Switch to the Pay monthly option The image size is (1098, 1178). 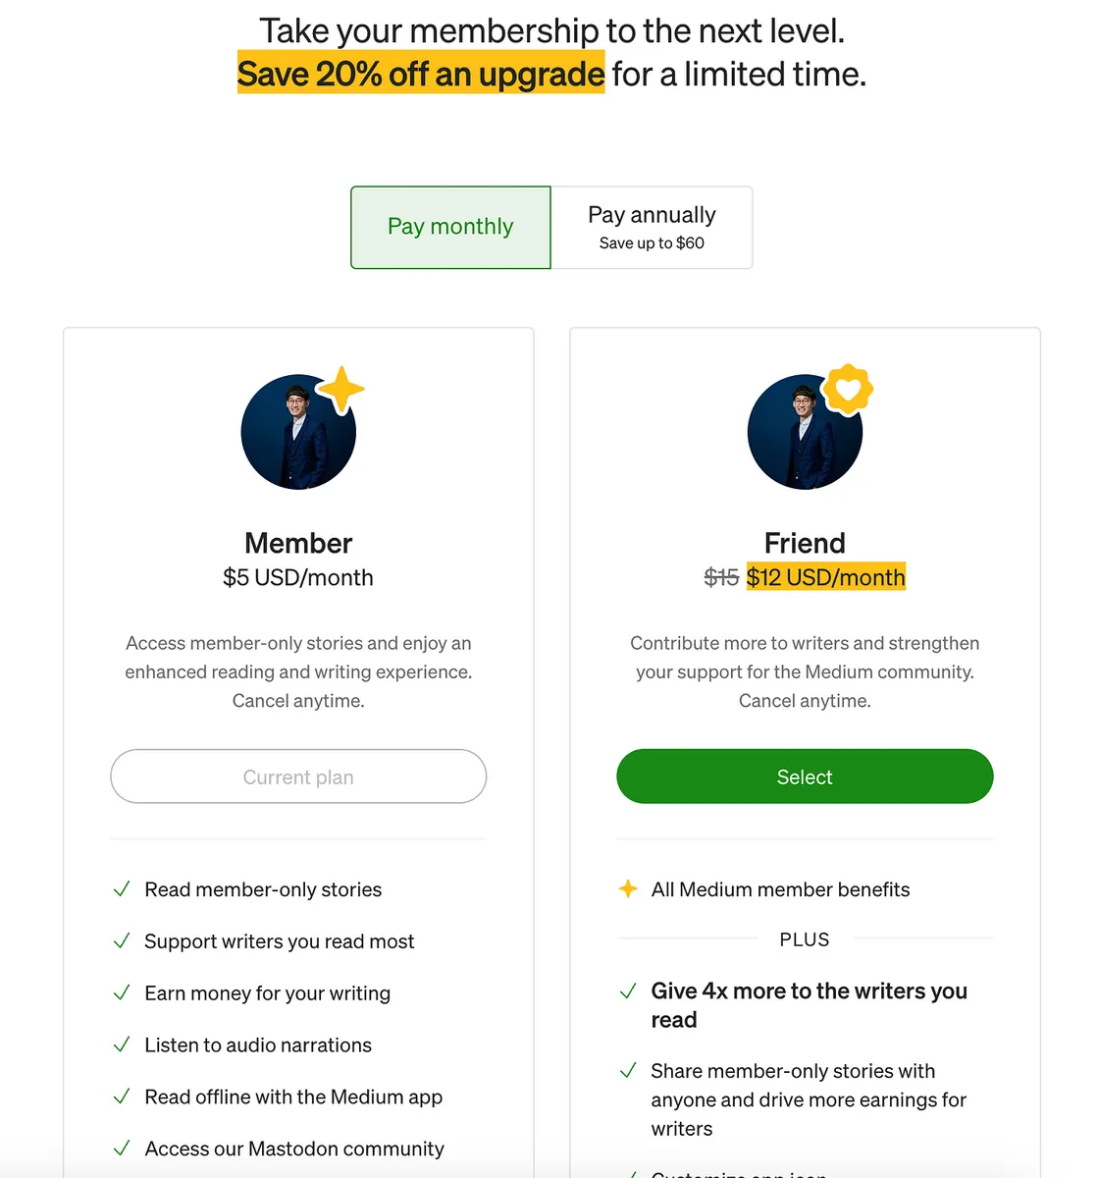(450, 227)
